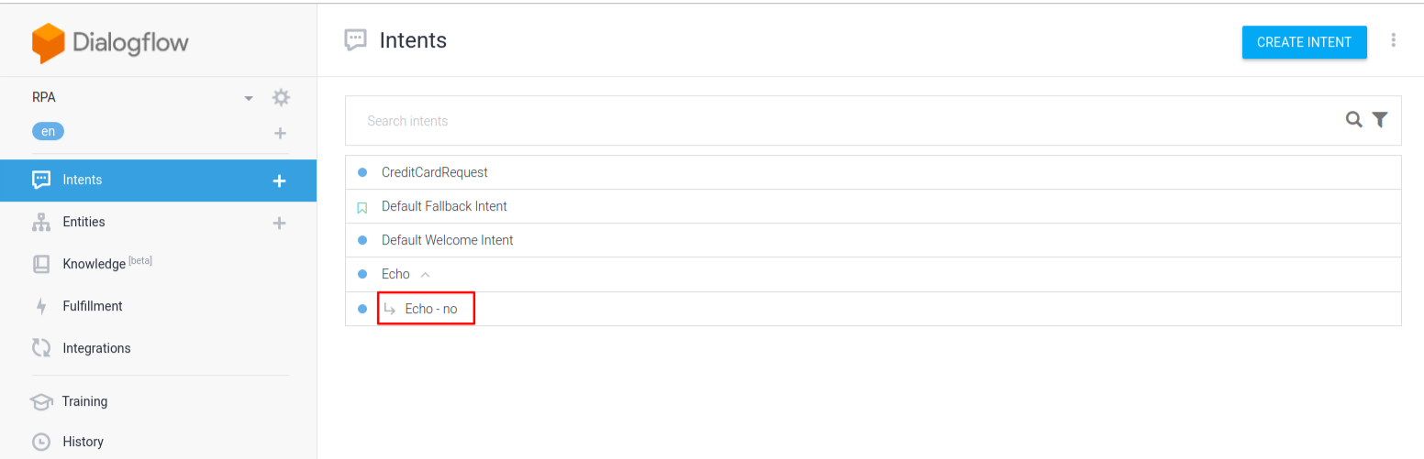The height and width of the screenshot is (459, 1424).
Task: Add new entity via sidebar plus
Action: [280, 223]
